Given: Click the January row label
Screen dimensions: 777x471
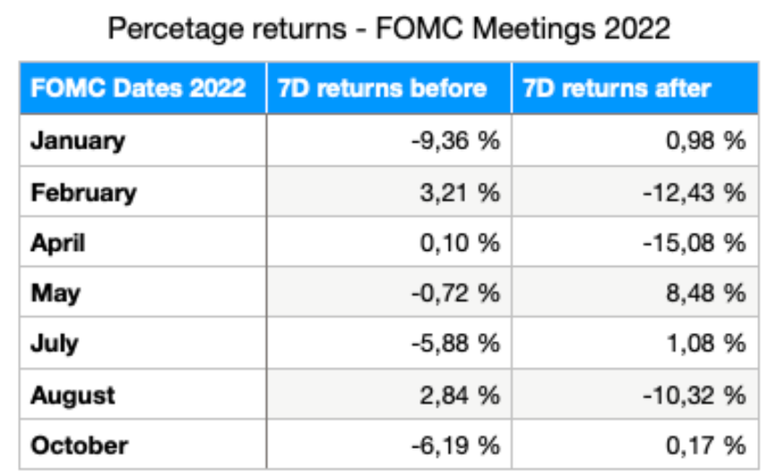Looking at the screenshot, I should 78,141.
